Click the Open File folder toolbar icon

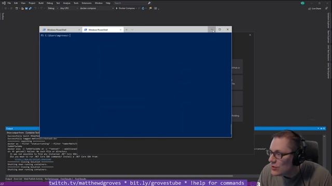[22, 8]
